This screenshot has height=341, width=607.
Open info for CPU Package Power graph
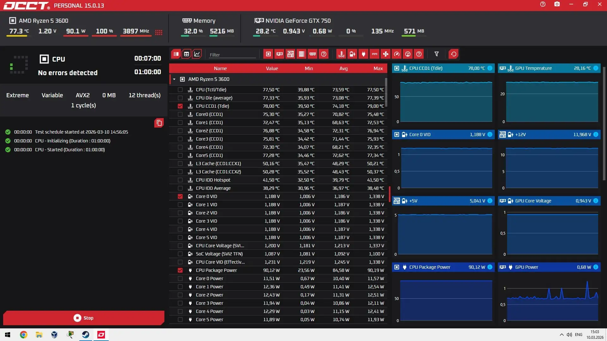[490, 267]
